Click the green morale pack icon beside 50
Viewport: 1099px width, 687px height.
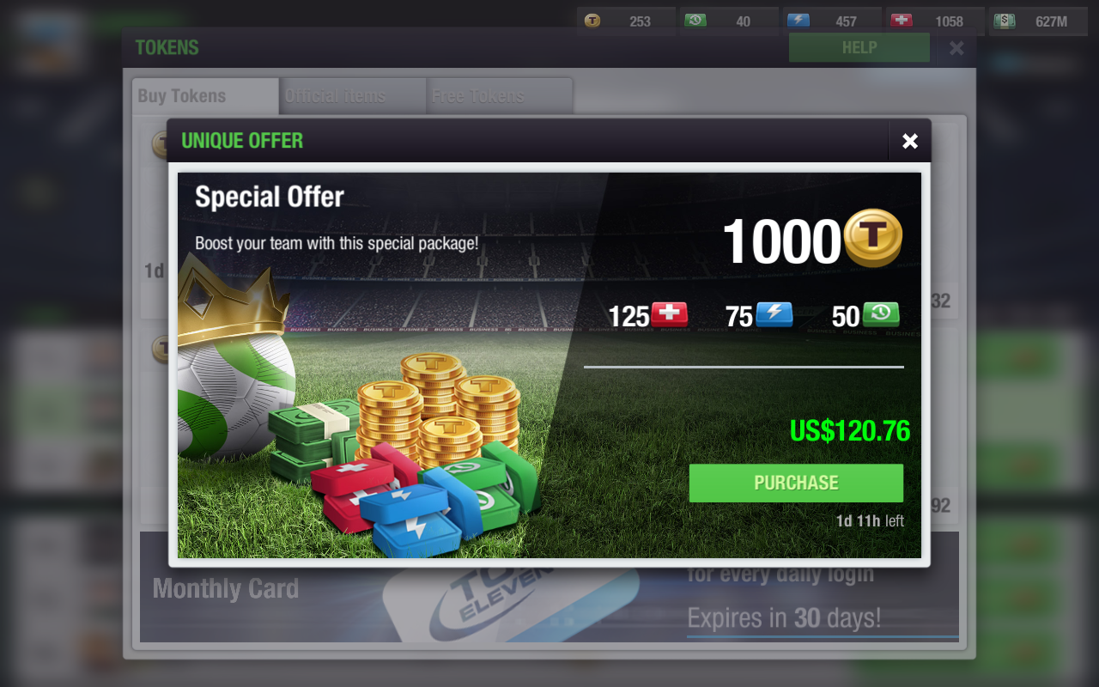click(881, 314)
